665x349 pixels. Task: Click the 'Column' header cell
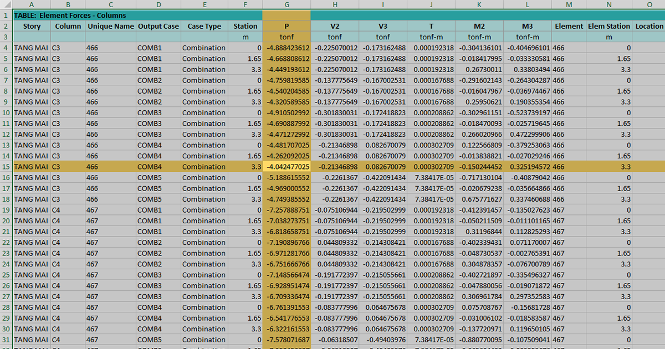pos(68,26)
